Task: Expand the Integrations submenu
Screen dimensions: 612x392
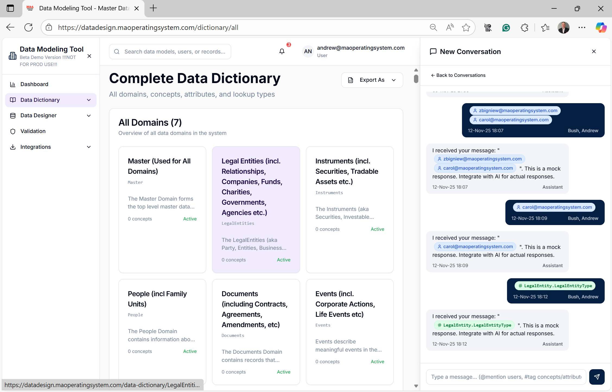Action: pos(89,147)
